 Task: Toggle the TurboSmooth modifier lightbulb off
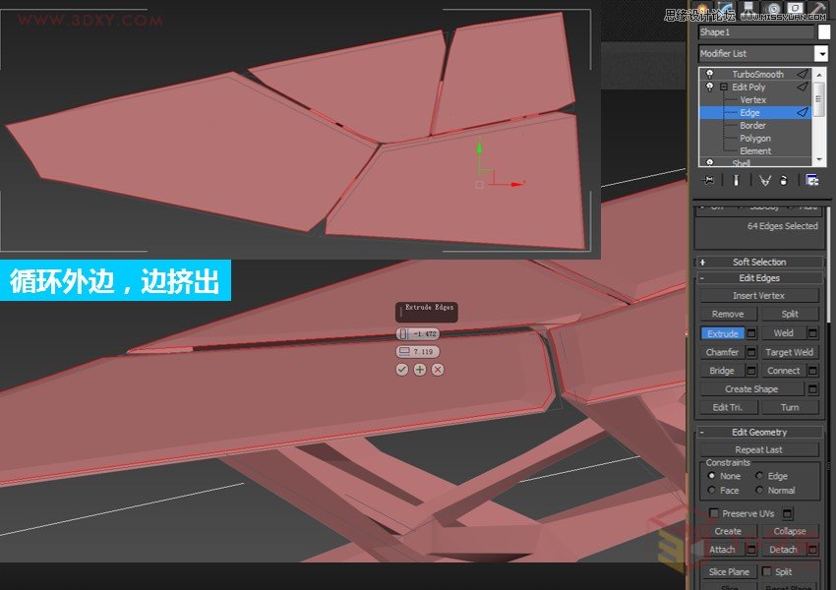click(710, 74)
